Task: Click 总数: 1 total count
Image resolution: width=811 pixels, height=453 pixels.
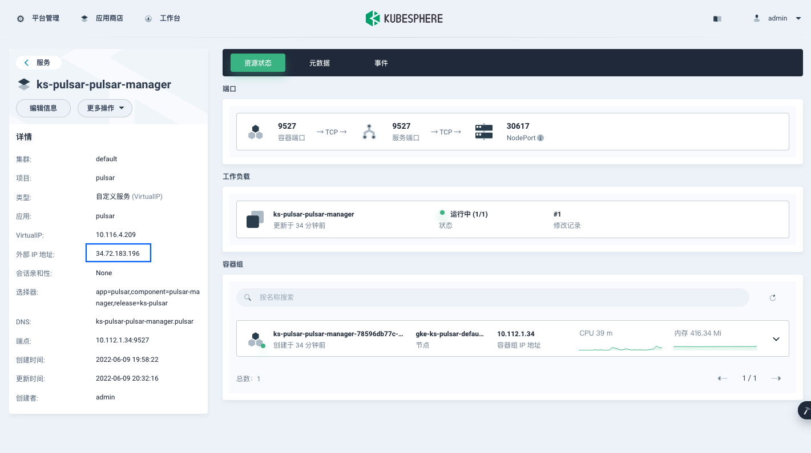Action: (x=248, y=378)
